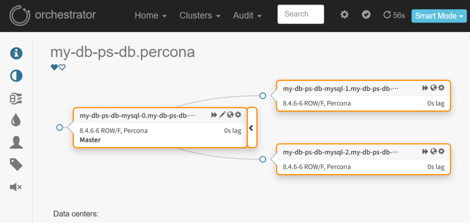470x223 pixels.
Task: Toggle the outline heart icon under cluster name
Action: (x=62, y=67)
